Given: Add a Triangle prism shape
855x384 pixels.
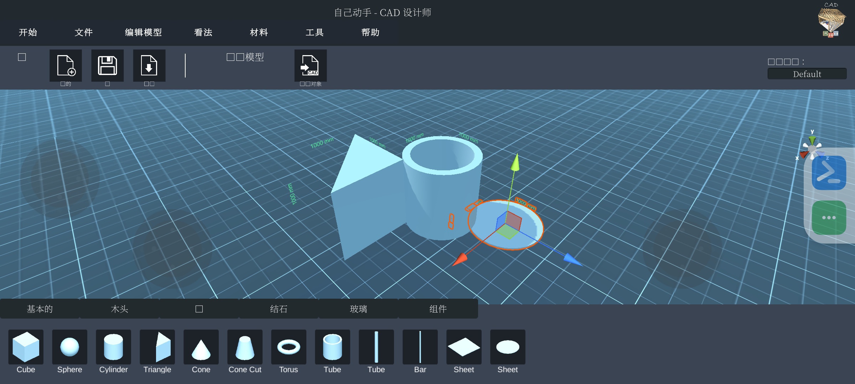Looking at the screenshot, I should pos(157,347).
